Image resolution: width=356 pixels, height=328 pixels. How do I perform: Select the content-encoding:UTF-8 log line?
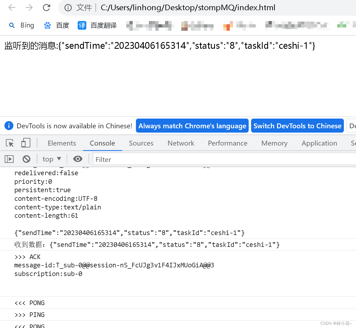56,199
